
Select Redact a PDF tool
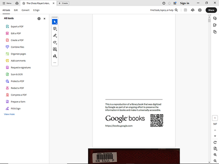15,88
